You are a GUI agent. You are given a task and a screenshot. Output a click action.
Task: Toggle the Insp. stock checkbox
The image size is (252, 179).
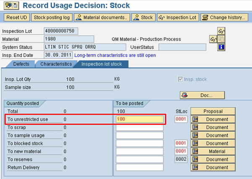[181, 79]
